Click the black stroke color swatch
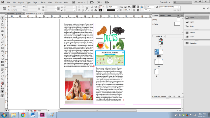This screenshot has width=210, height=118. coord(101,10)
